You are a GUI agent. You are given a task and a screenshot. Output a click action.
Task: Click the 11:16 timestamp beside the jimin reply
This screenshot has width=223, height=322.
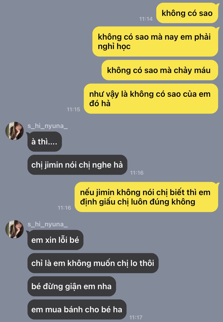click(x=137, y=173)
